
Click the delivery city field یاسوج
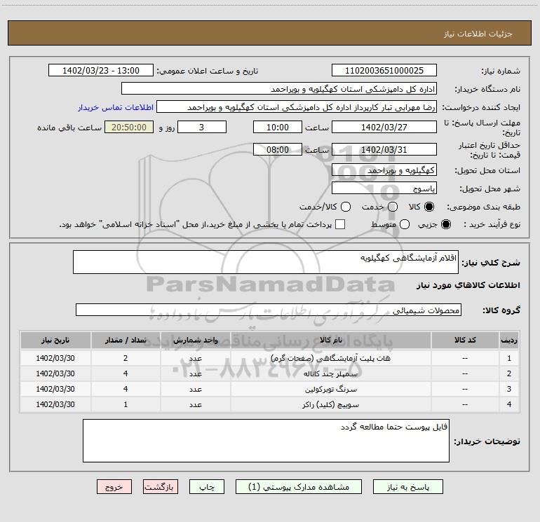click(x=384, y=188)
